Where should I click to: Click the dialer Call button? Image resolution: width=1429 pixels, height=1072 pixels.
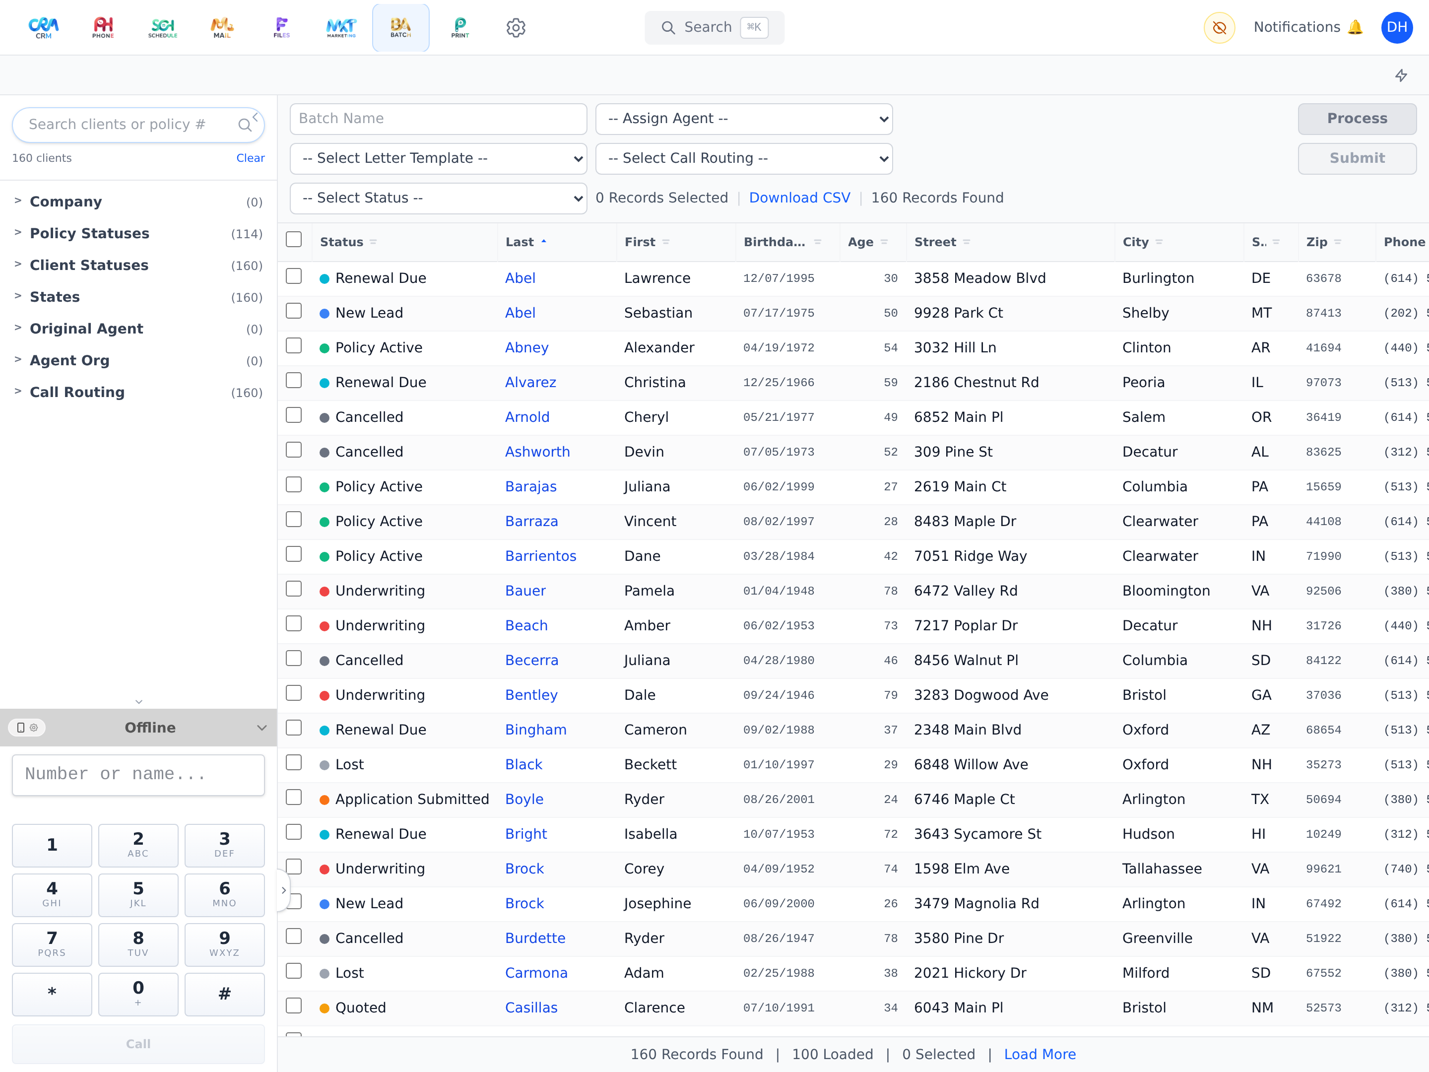137,1044
